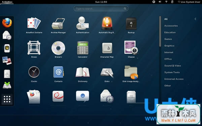Launch the red e-book app icon
The width and height of the screenshot is (202, 126).
58,96
